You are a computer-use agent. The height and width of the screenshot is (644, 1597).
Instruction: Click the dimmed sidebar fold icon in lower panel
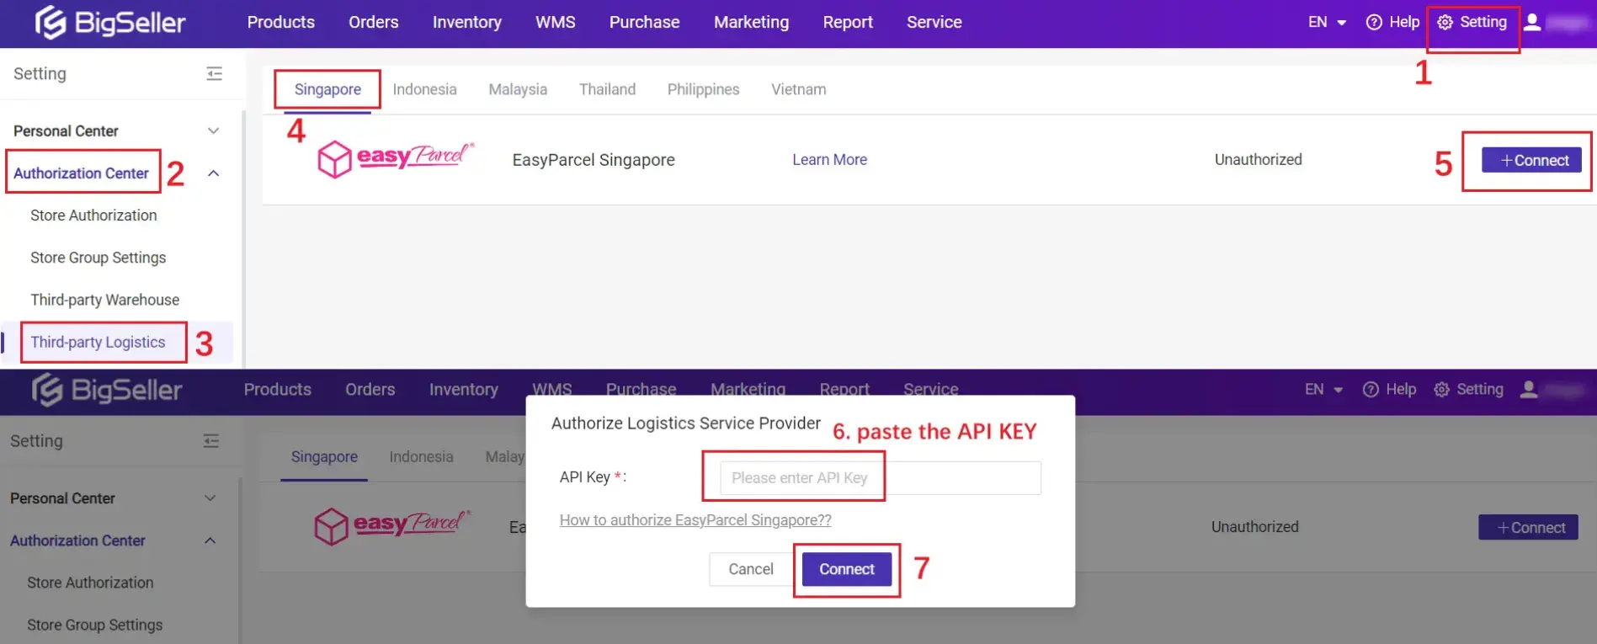click(x=210, y=441)
